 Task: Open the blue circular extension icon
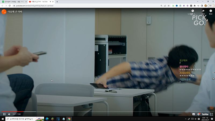click(x=177, y=6)
